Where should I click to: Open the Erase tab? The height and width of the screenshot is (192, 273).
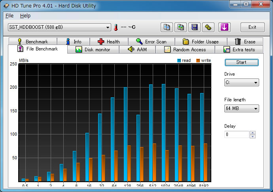245,42
